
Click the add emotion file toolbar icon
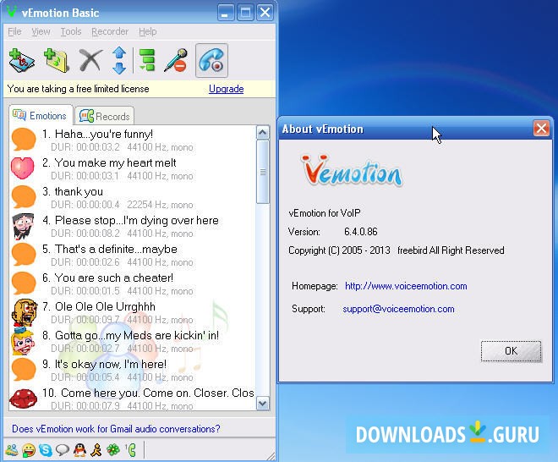22,61
